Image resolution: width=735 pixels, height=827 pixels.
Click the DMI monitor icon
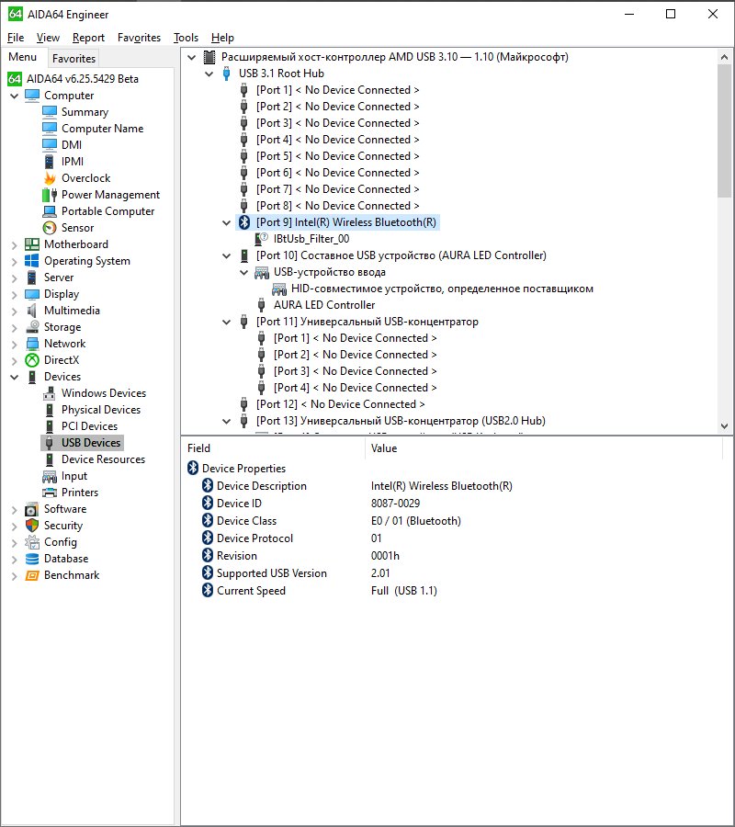(x=50, y=145)
